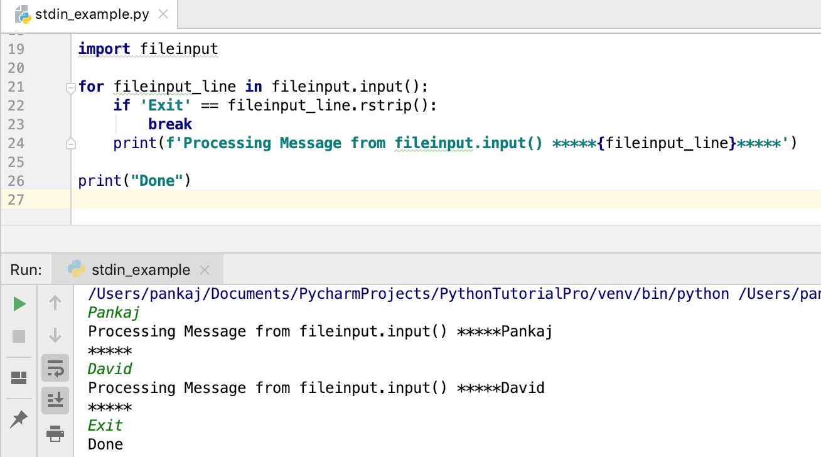
Task: Stop the running process
Action: point(19,336)
